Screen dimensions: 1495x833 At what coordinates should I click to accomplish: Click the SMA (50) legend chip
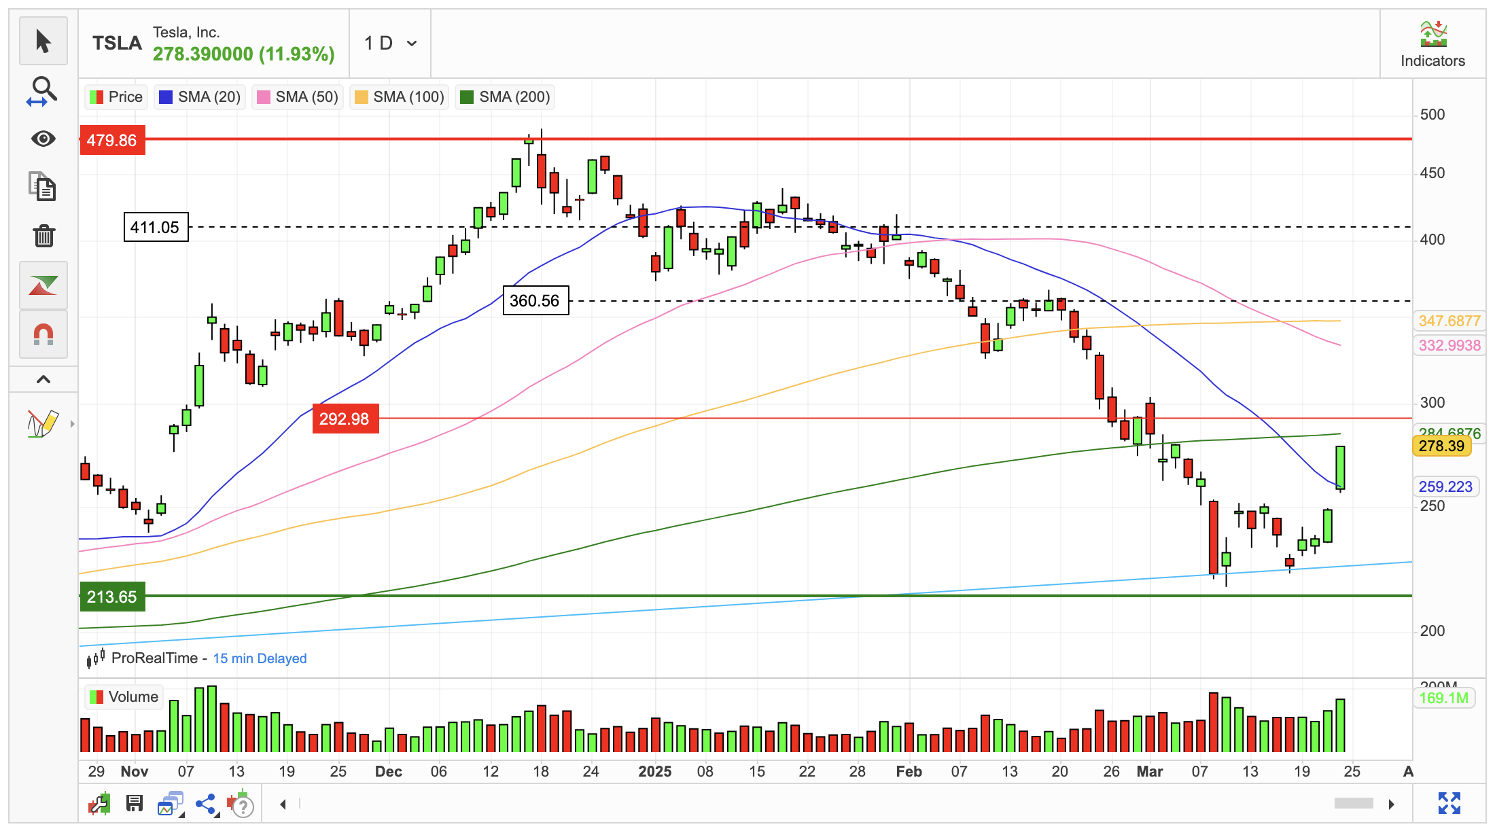[297, 97]
